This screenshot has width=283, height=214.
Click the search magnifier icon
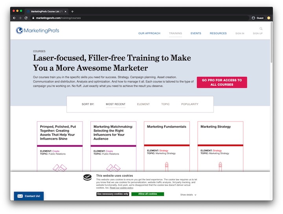coord(261,29)
